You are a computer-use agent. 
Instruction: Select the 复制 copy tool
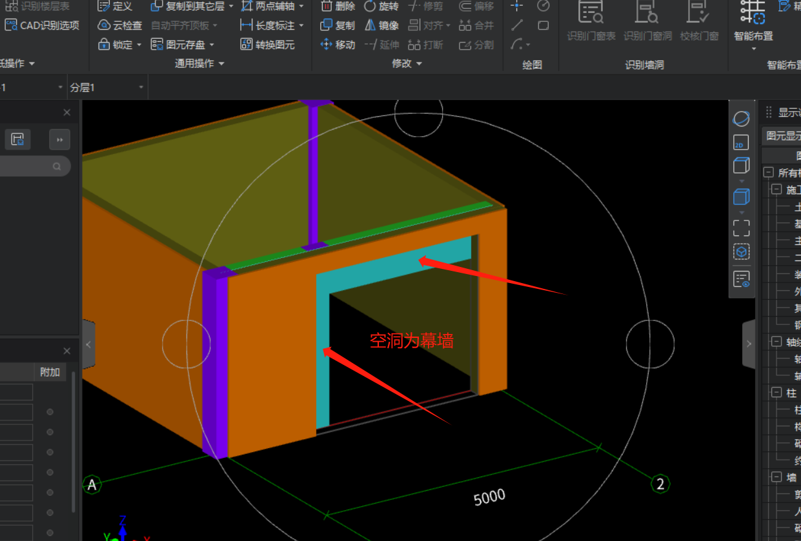338,25
